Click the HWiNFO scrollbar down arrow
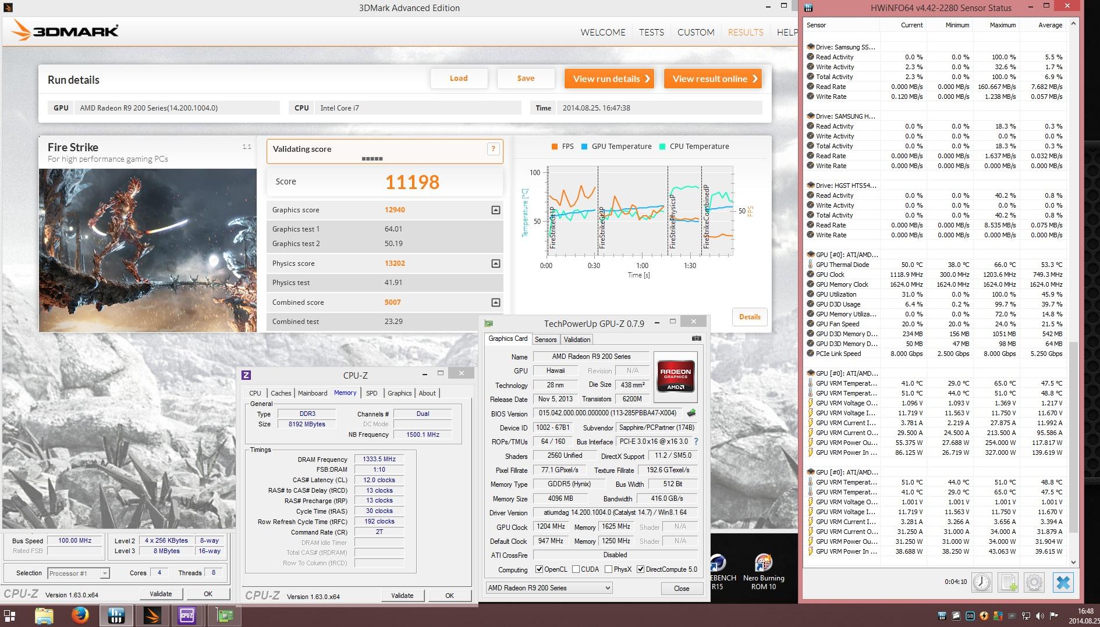The width and height of the screenshot is (1100, 627). click(1074, 562)
